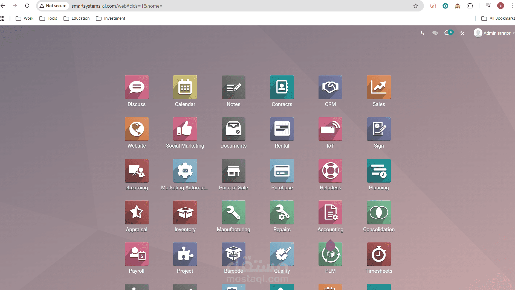Launch the CRM app

[x=330, y=87]
